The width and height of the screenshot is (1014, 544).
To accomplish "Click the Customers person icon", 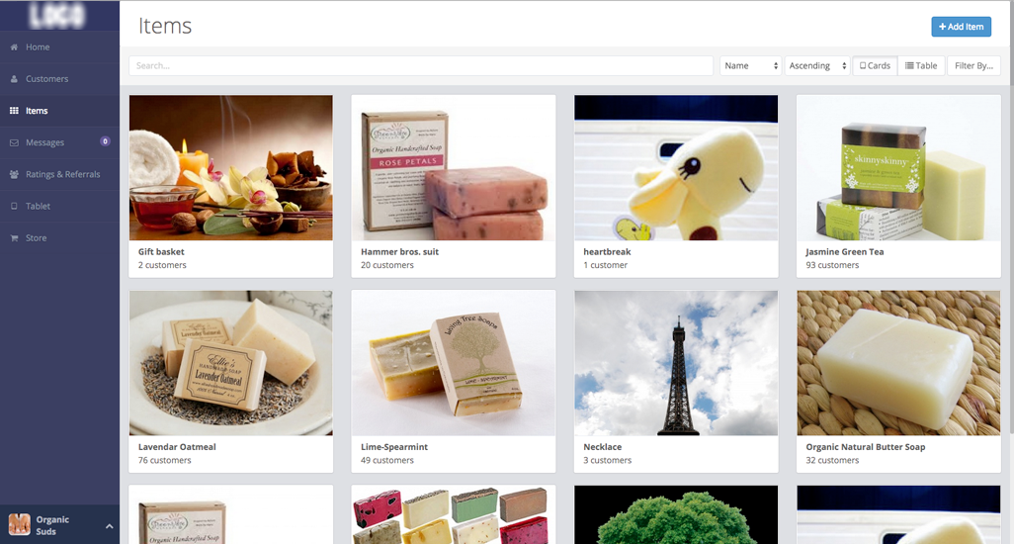I will [x=14, y=79].
